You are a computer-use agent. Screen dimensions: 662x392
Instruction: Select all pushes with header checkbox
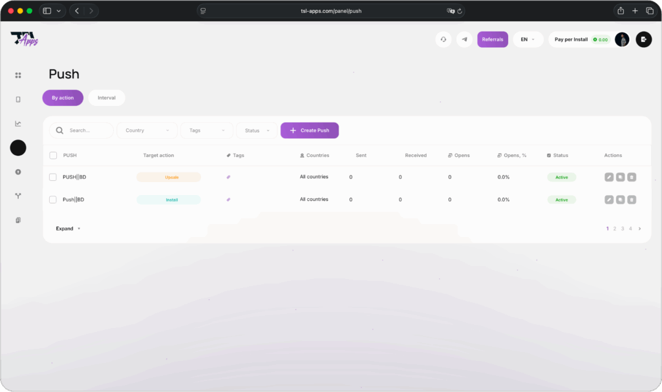coord(53,156)
